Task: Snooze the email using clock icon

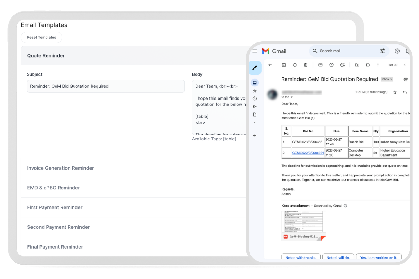Action: (331, 65)
